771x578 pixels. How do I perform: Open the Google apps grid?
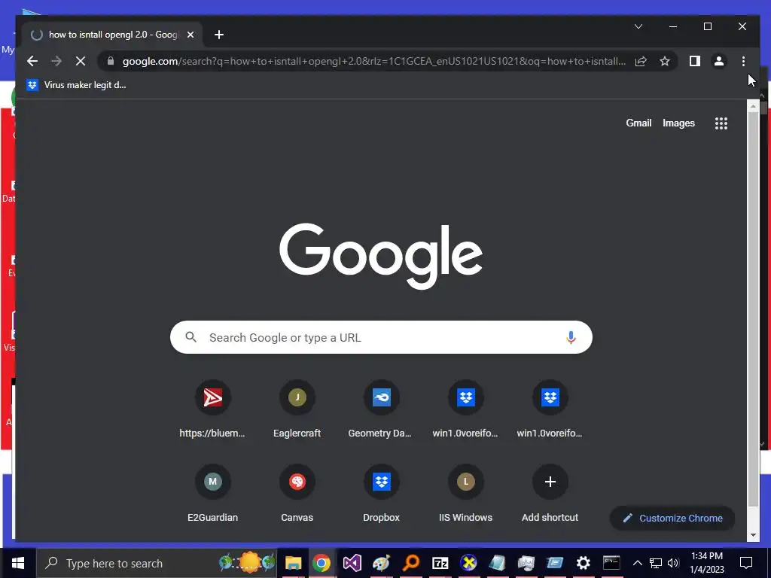(721, 123)
